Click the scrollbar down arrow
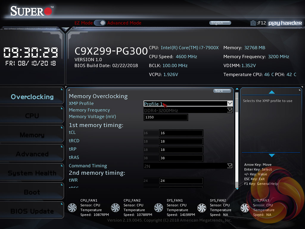Screen dimensions: 305x229 (x=237, y=189)
